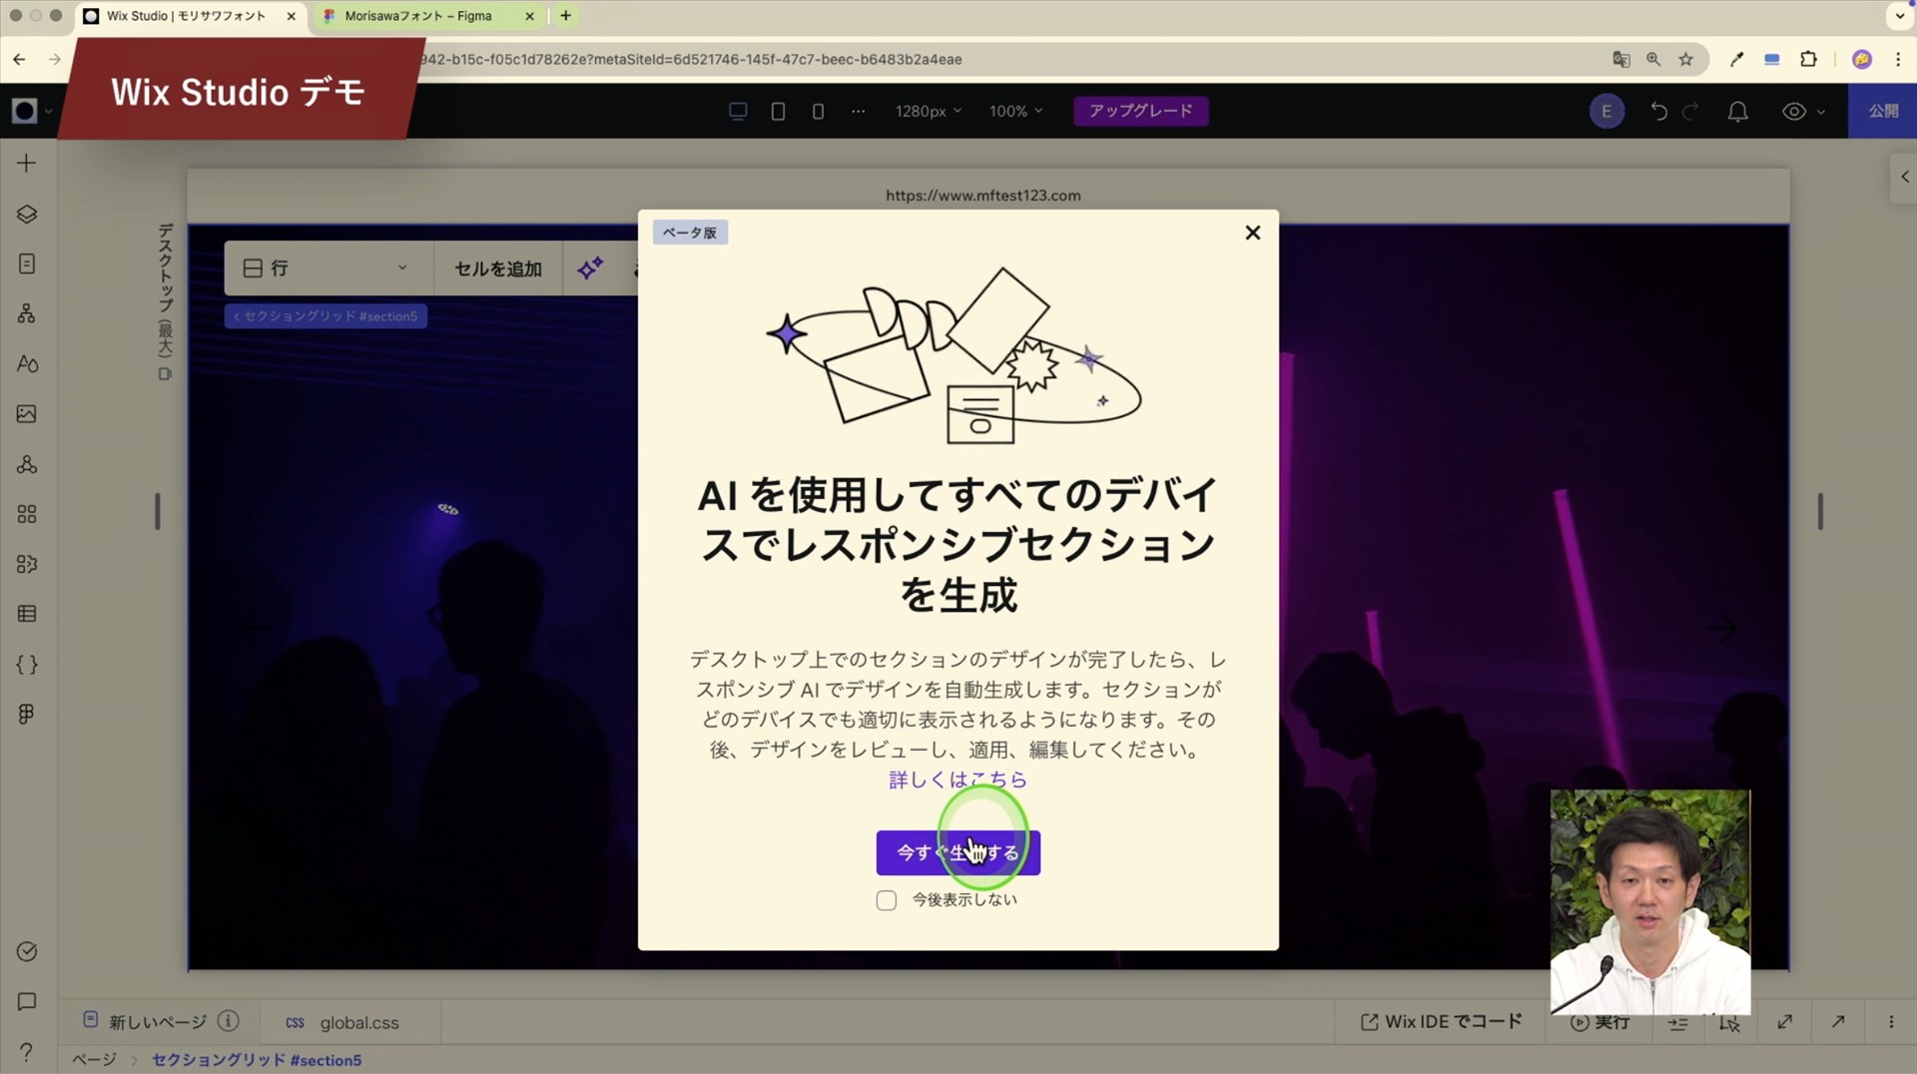This screenshot has height=1074, width=1917.
Task: Switch to mobile breakpoint view
Action: pos(818,111)
